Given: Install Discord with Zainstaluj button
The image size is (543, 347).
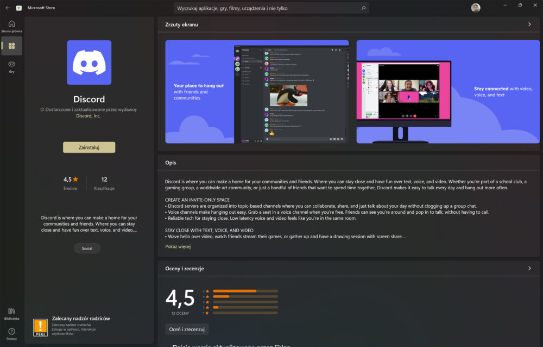Looking at the screenshot, I should (x=89, y=147).
